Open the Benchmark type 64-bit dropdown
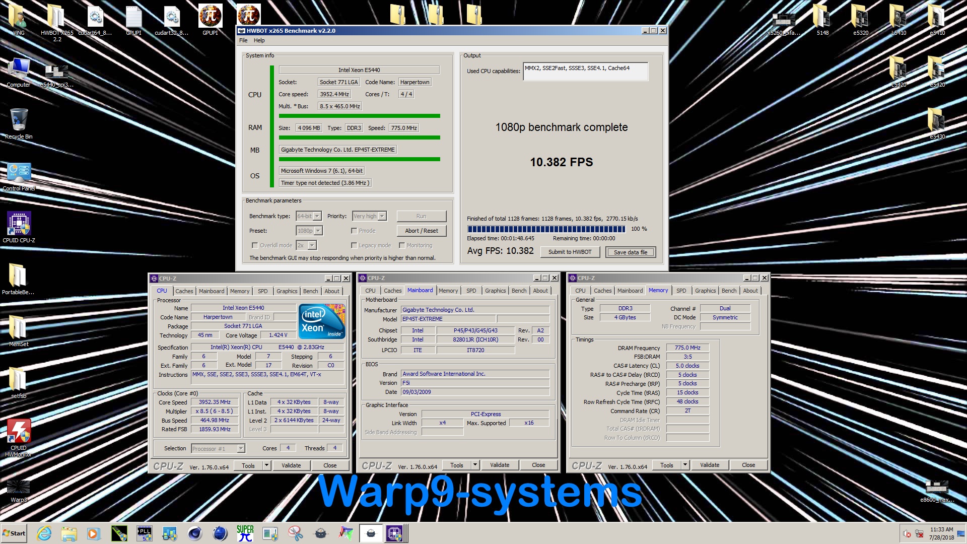 coord(309,216)
